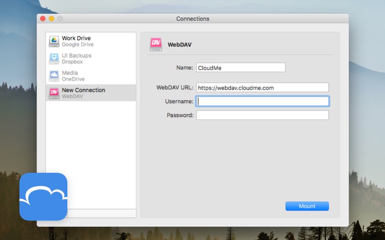Click the Mount button
The width and height of the screenshot is (385, 240).
(307, 206)
